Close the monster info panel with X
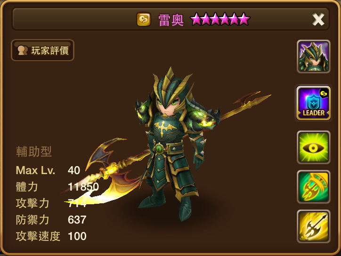 click(318, 20)
